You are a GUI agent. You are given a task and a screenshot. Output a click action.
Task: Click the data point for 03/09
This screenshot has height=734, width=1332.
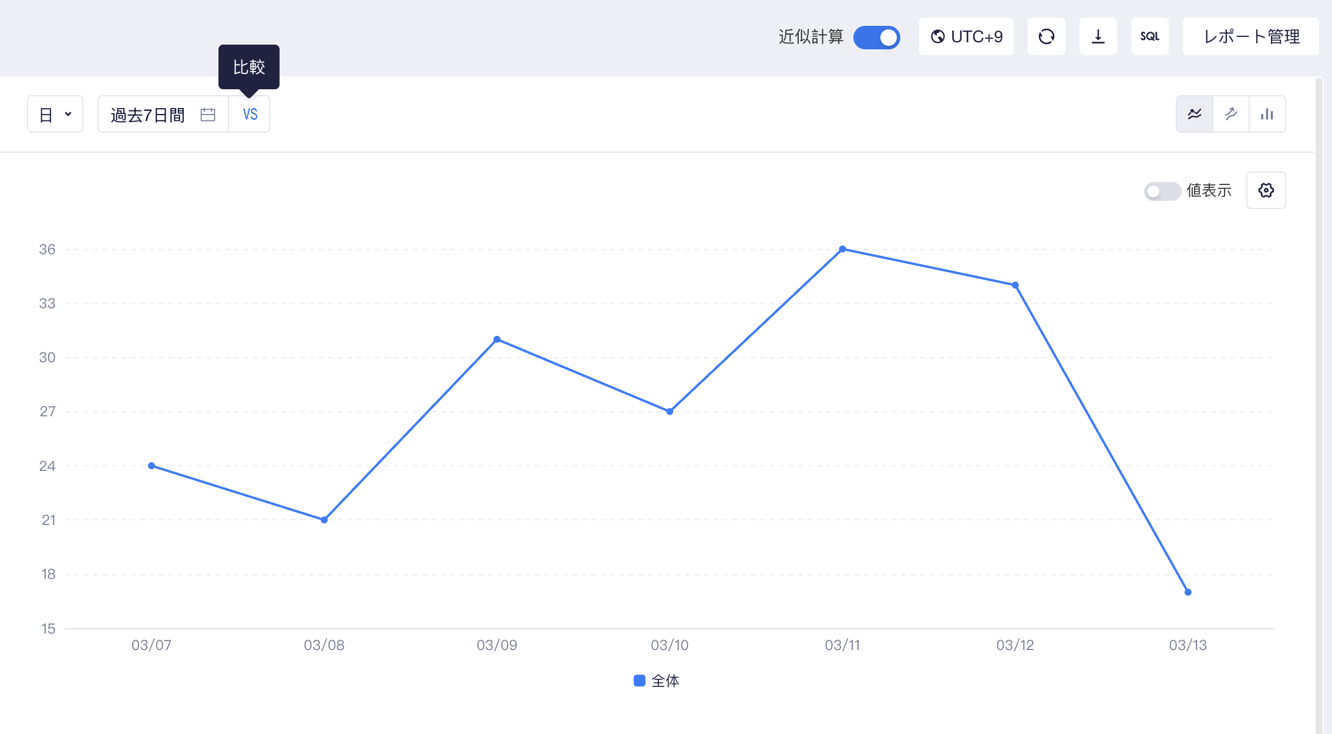(x=497, y=339)
